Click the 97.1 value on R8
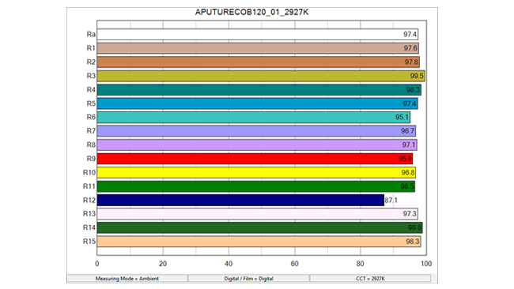Screen dimensions: 514x289 point(409,144)
